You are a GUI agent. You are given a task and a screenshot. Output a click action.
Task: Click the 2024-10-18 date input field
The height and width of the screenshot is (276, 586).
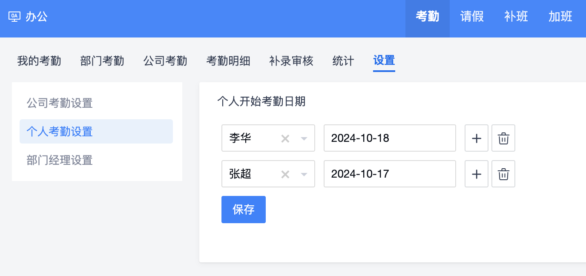[x=390, y=138]
